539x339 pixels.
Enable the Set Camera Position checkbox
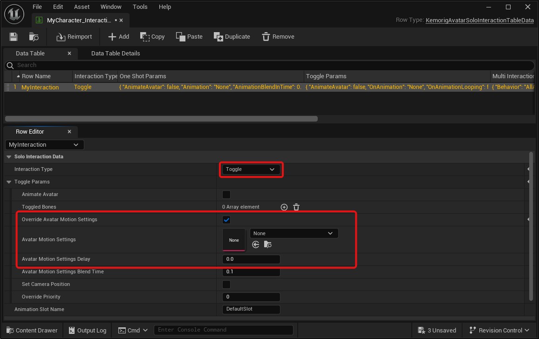pyautogui.click(x=226, y=285)
